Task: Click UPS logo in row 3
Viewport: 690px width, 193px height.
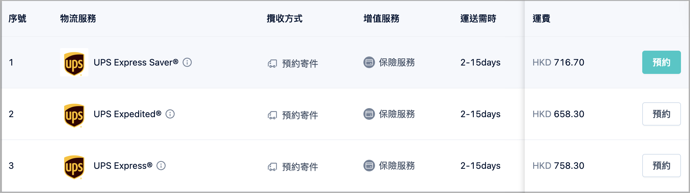Action: 74,167
